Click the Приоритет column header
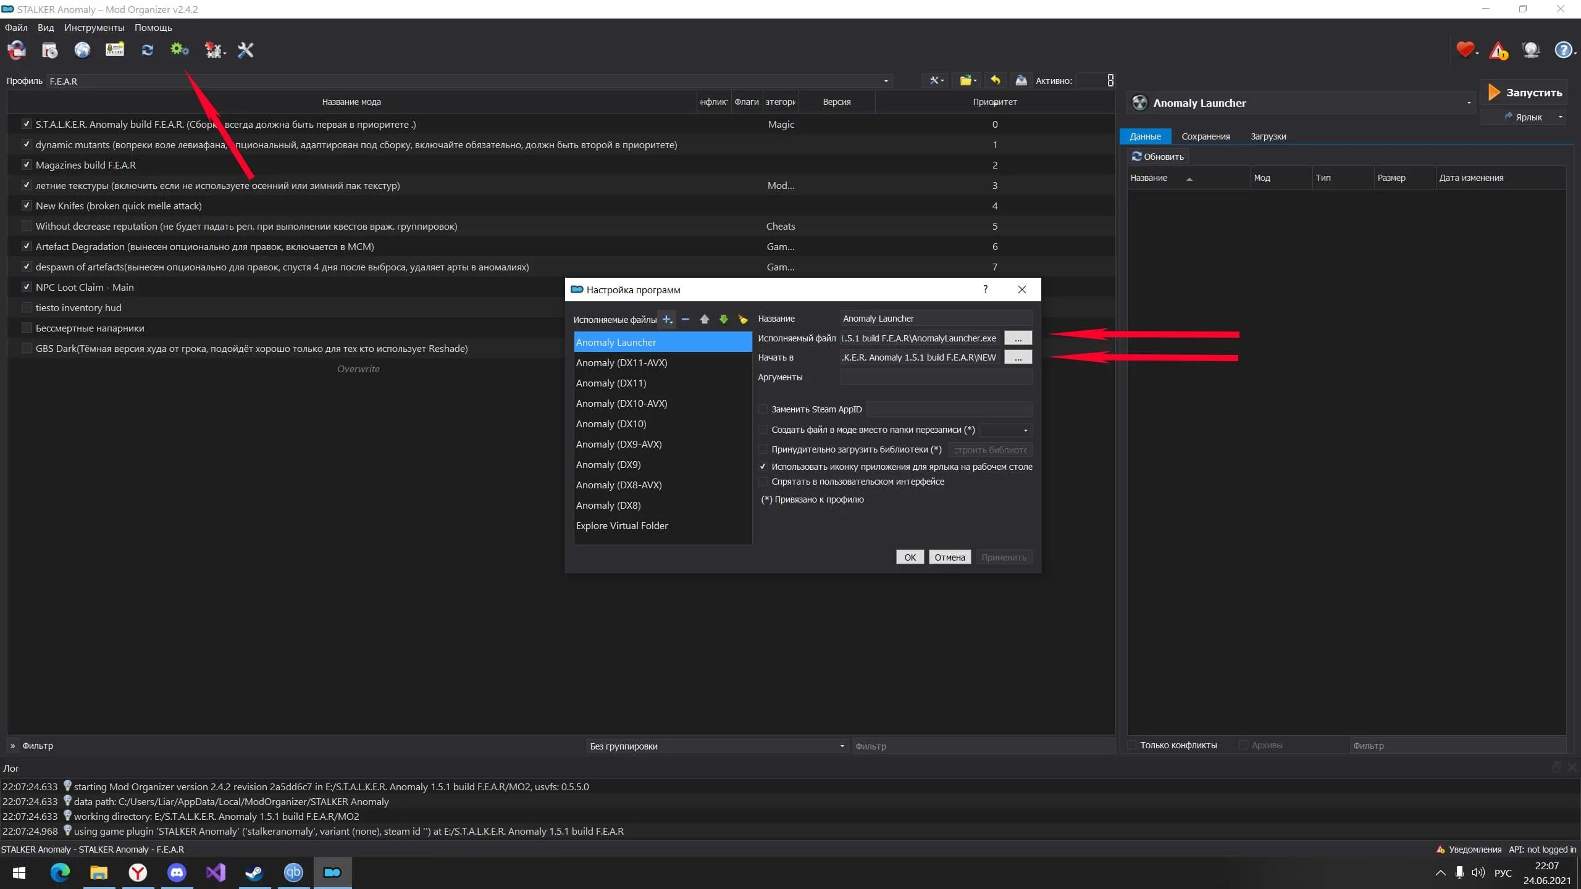Screen dimensions: 1581x889 point(994,102)
